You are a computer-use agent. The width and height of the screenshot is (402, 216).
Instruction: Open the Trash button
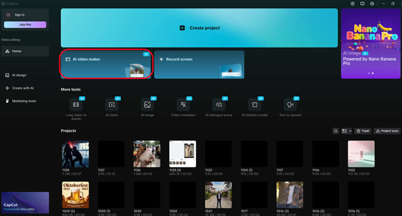(363, 131)
